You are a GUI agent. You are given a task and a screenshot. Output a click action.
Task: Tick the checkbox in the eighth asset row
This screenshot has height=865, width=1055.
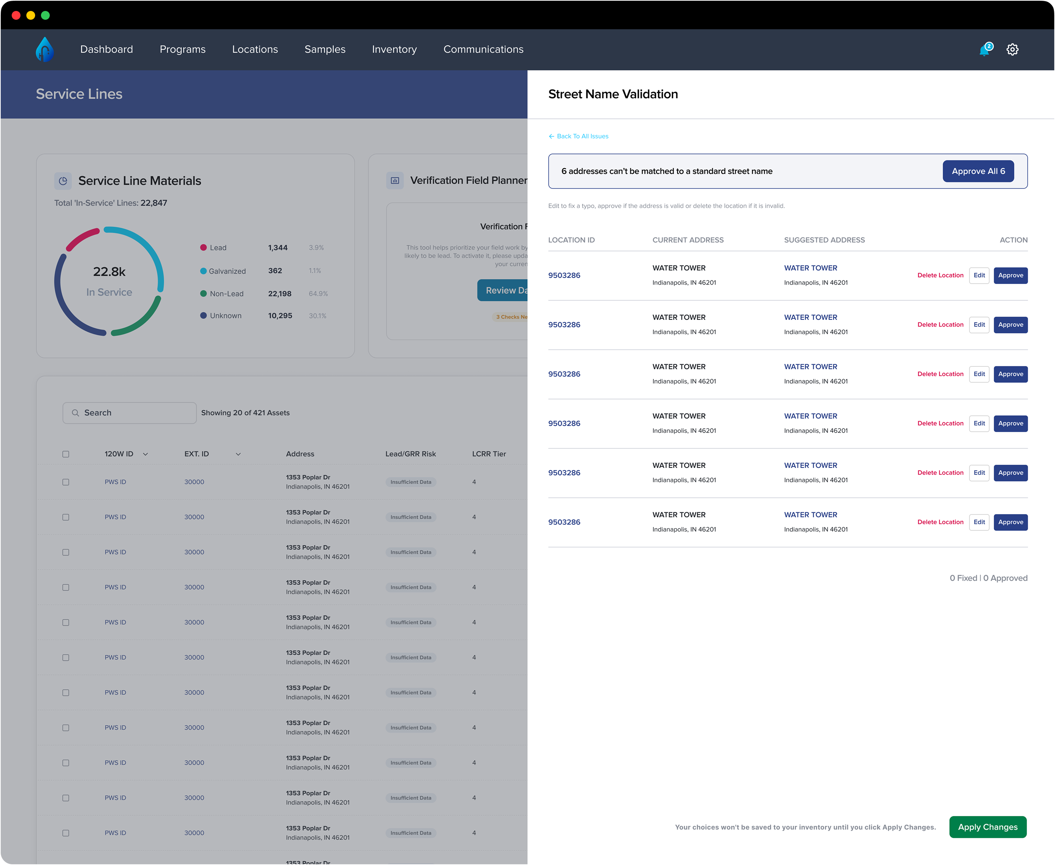coord(66,728)
